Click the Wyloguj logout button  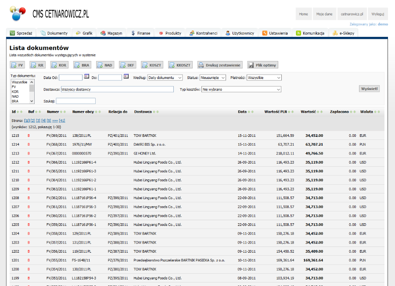tap(377, 14)
